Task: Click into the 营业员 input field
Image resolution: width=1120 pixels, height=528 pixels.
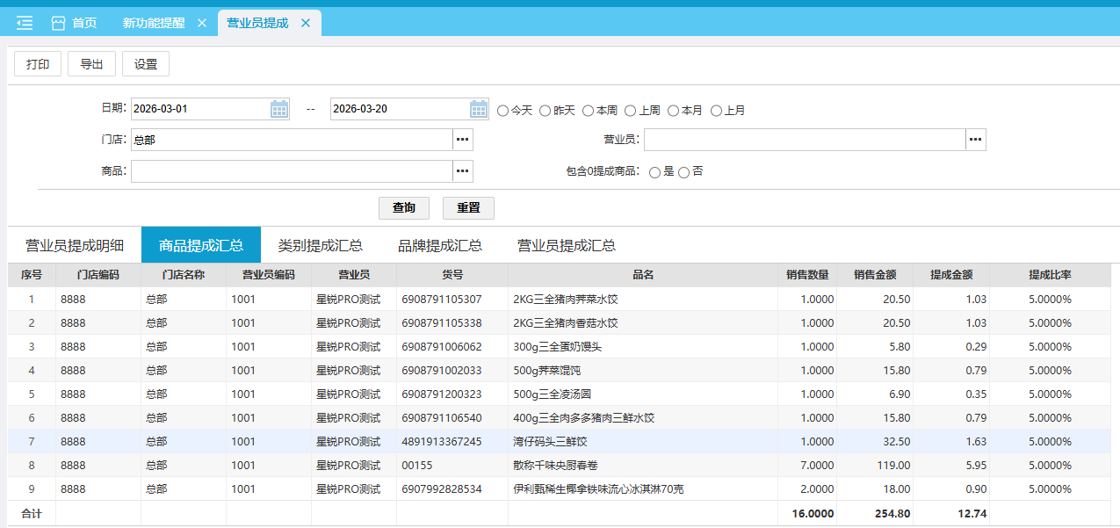Action: click(x=804, y=140)
